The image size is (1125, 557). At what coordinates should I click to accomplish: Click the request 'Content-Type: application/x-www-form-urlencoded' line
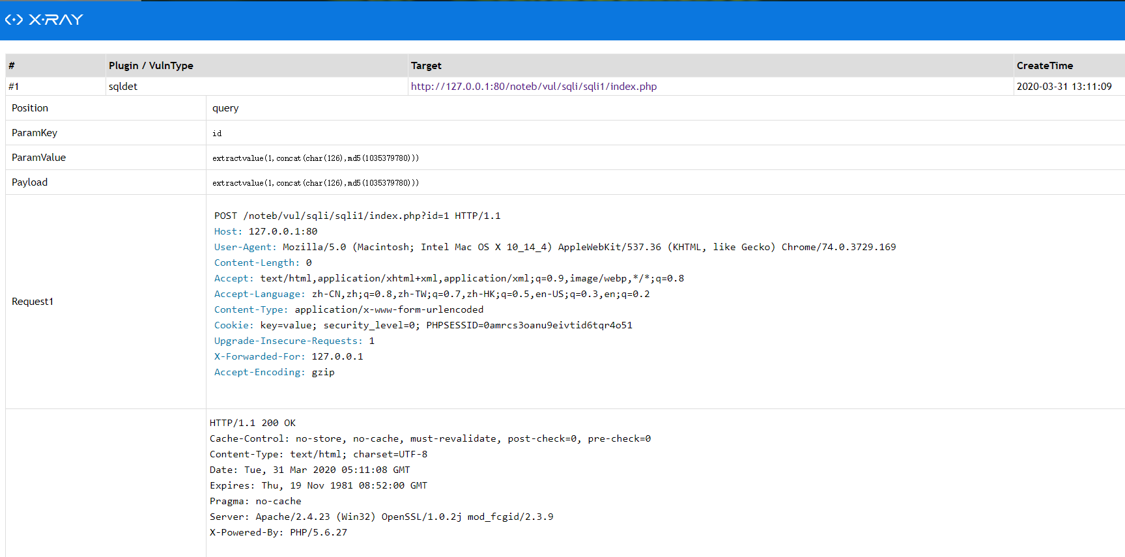(x=349, y=309)
